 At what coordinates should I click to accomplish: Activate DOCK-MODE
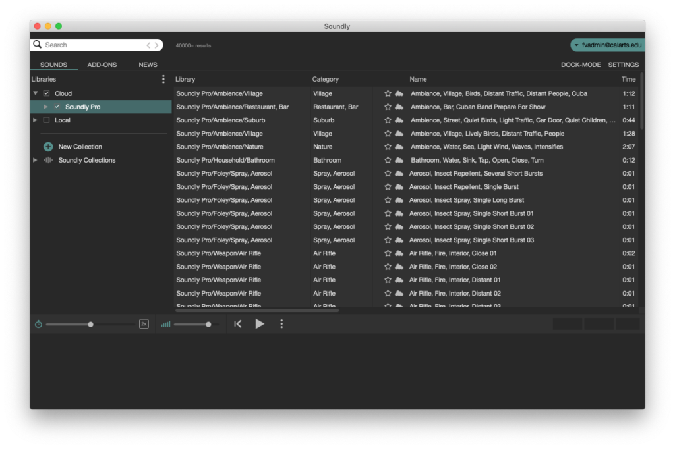tap(580, 65)
